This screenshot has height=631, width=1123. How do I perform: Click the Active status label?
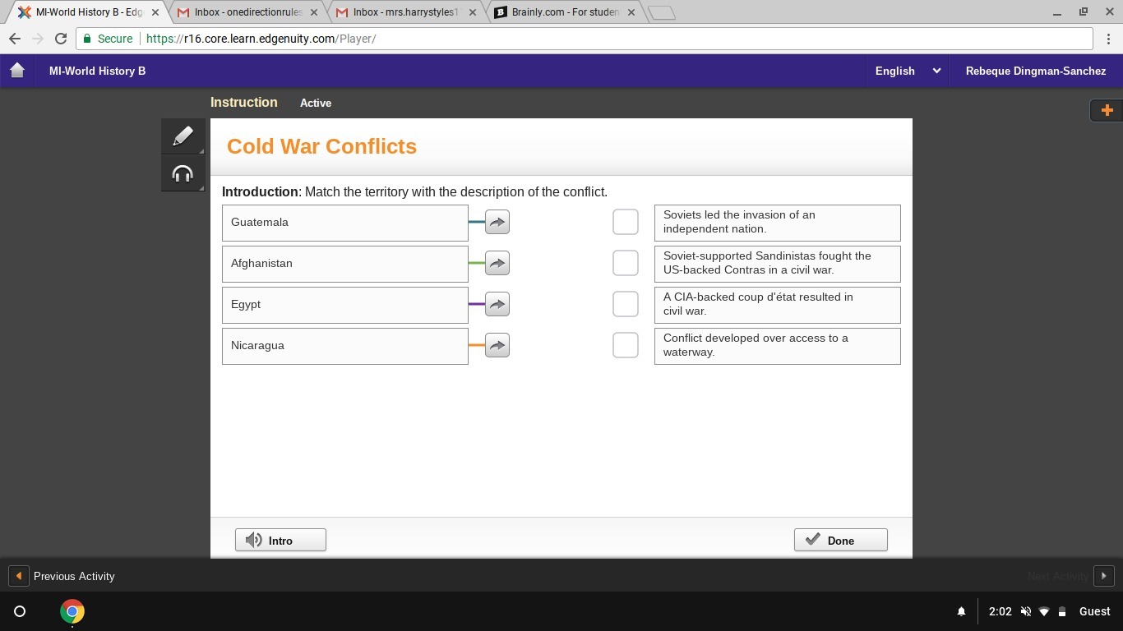316,103
